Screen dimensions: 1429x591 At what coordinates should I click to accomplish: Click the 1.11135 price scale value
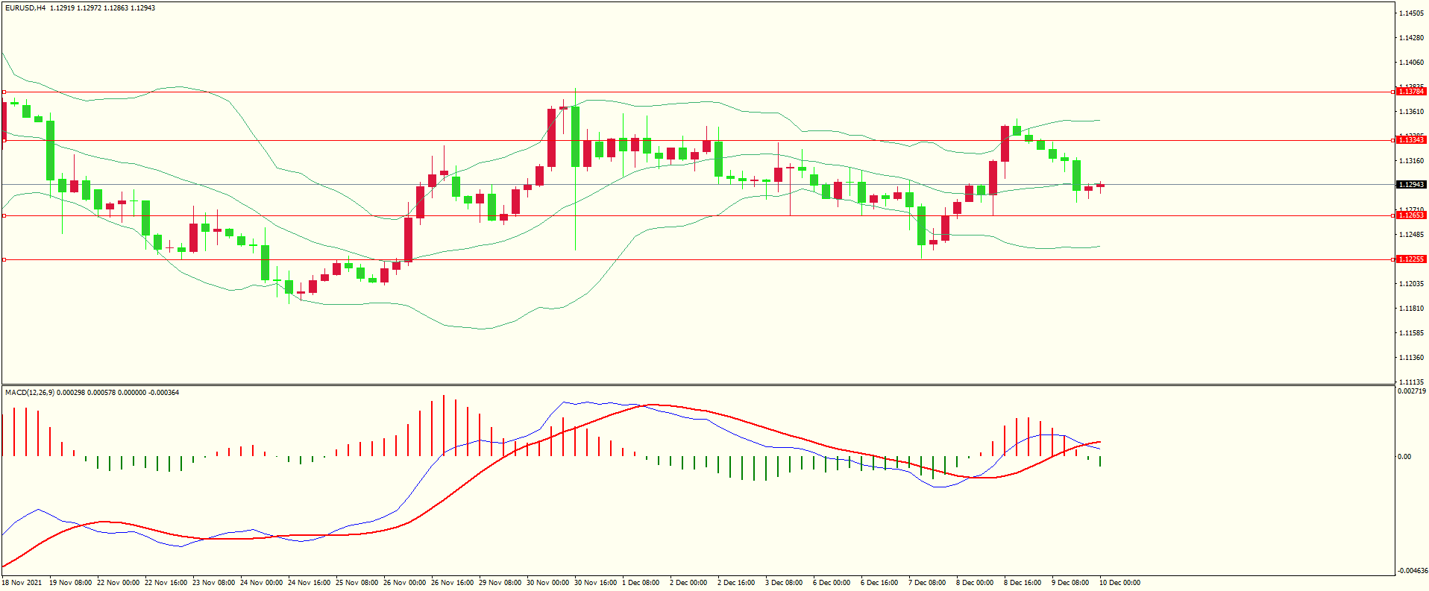point(1411,382)
